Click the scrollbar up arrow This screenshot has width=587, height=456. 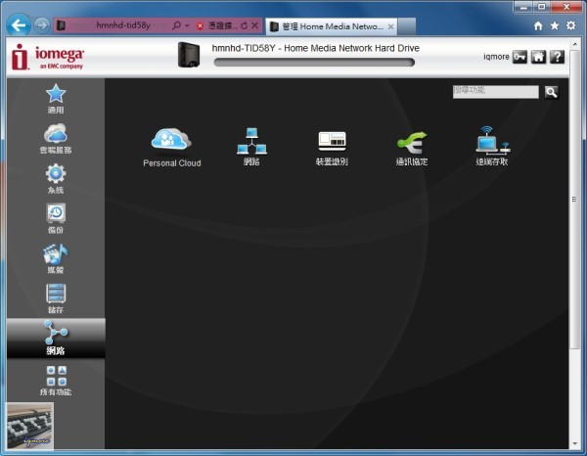click(574, 44)
